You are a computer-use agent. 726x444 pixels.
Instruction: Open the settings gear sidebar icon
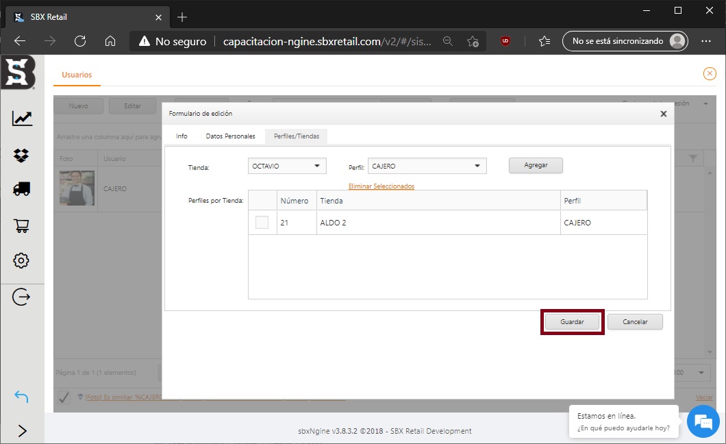(x=21, y=260)
